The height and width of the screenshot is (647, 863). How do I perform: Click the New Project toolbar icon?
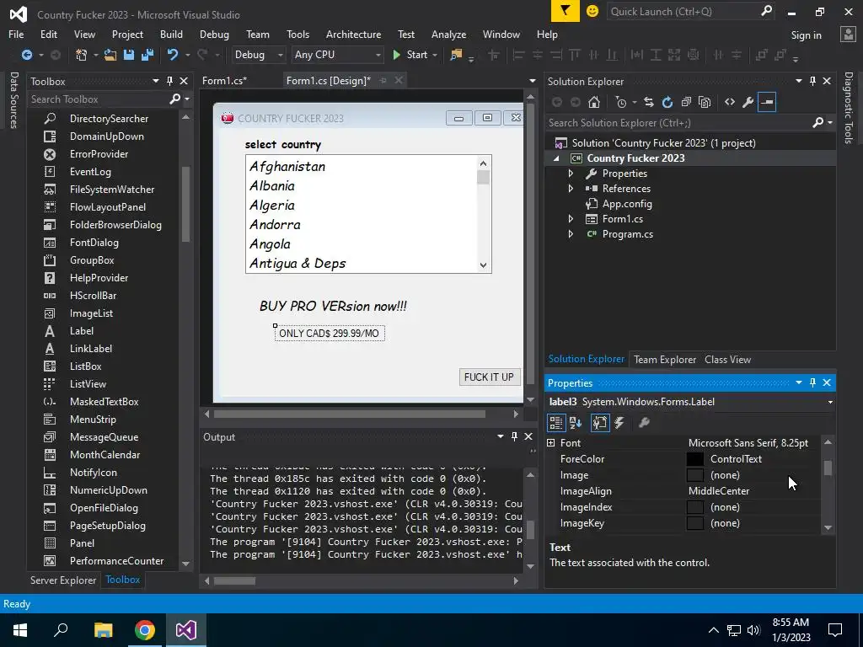tap(81, 55)
